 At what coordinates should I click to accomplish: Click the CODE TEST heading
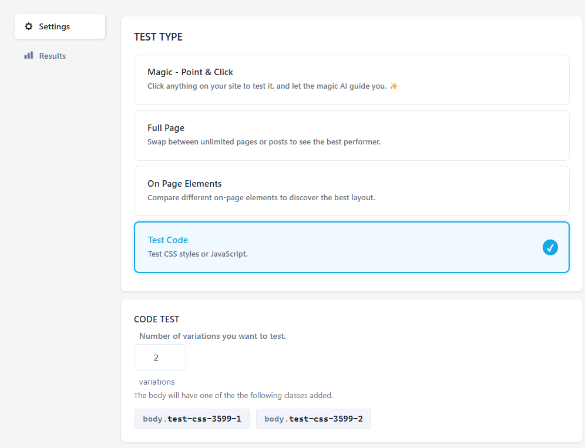(156, 319)
